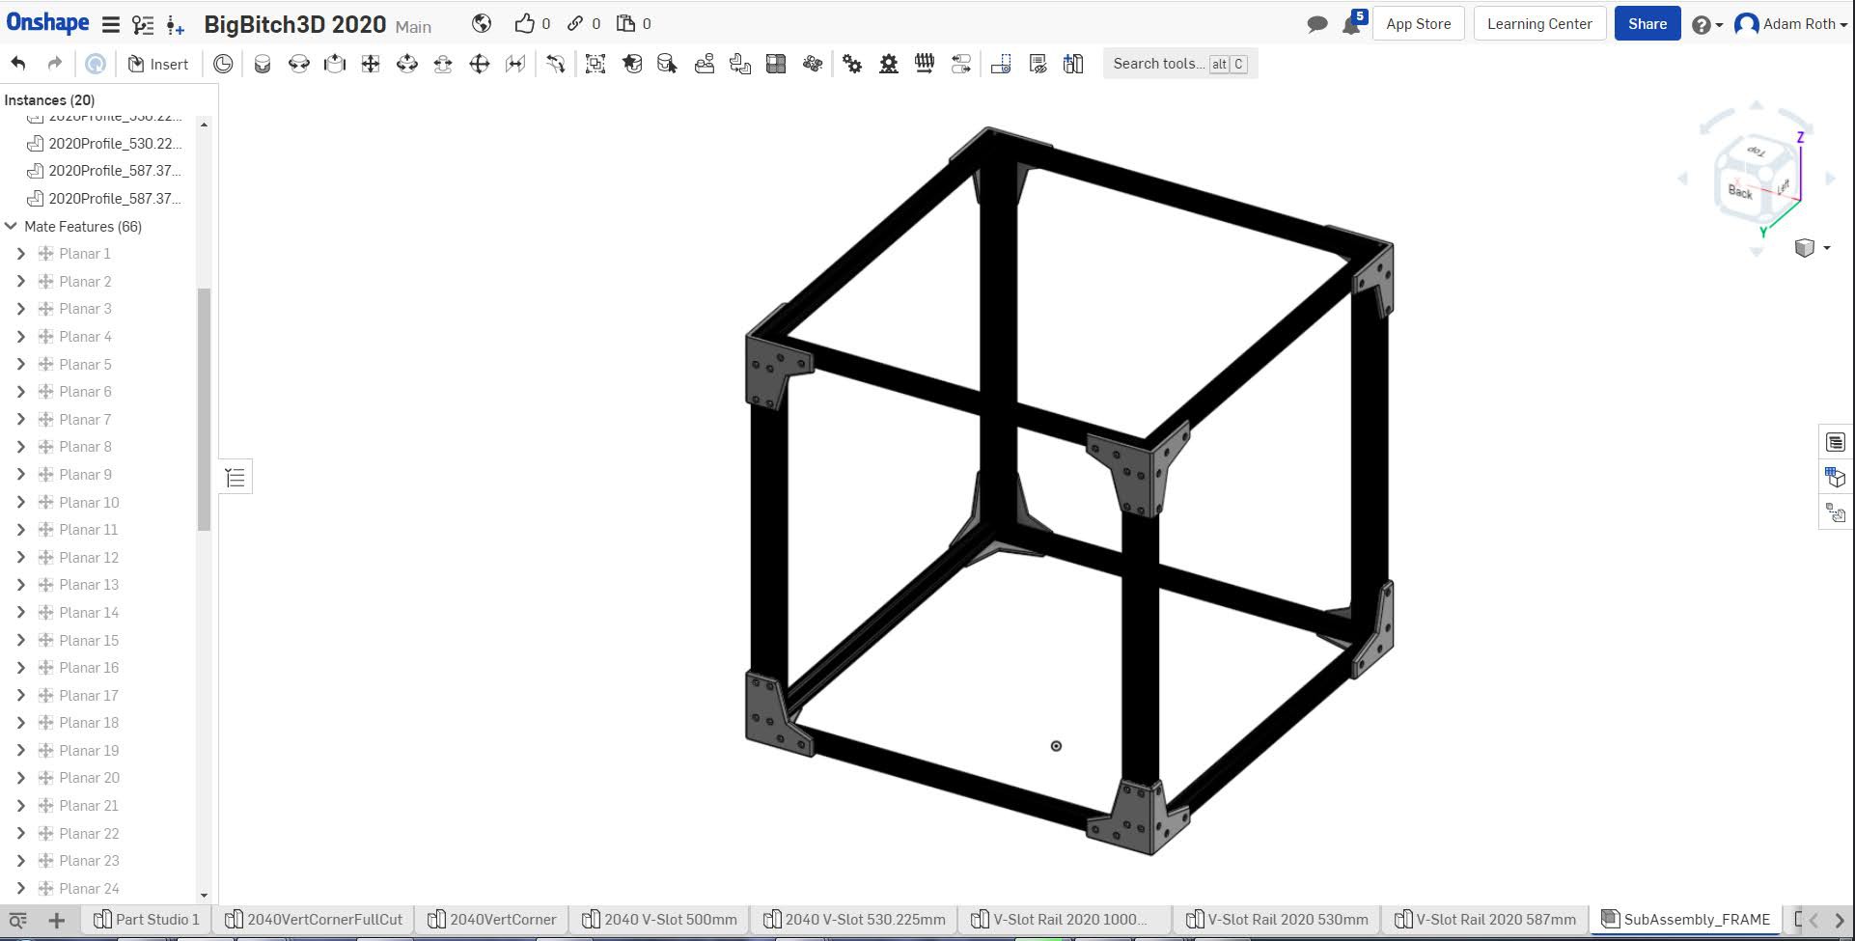1855x941 pixels.
Task: Select the Rack and pinion relation tool
Action: click(x=889, y=64)
